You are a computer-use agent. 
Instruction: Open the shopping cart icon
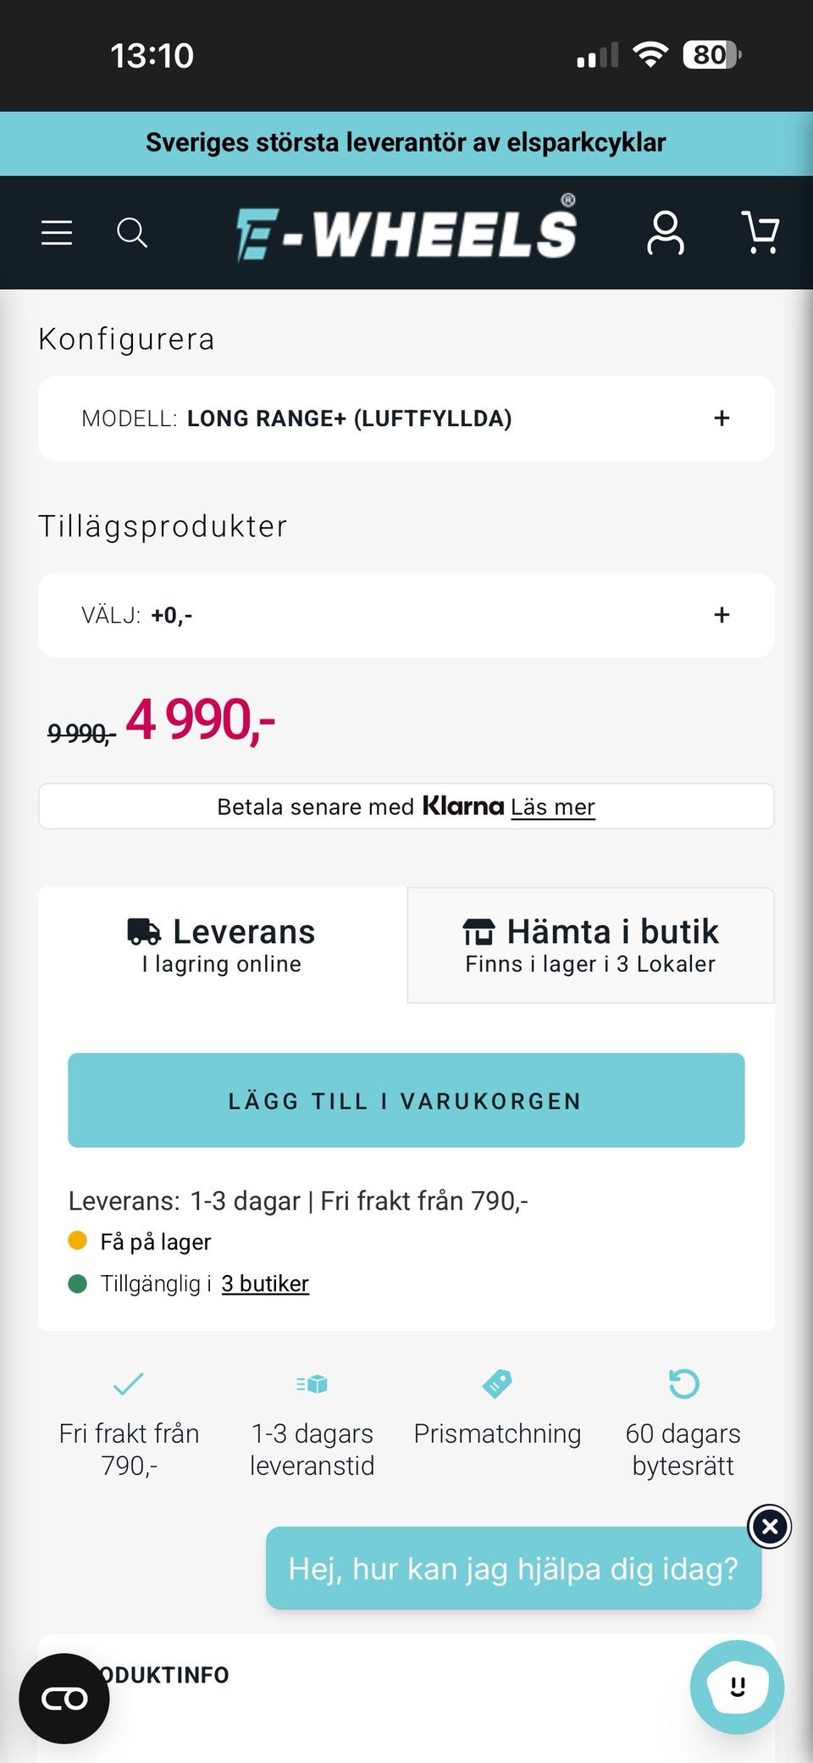(x=760, y=233)
